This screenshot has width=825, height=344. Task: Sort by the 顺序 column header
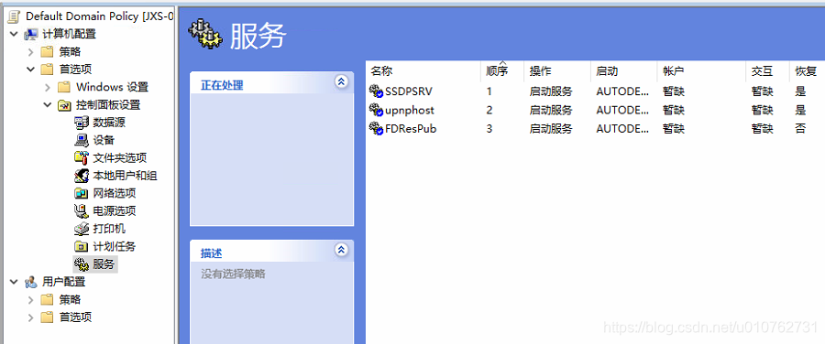pyautogui.click(x=502, y=71)
